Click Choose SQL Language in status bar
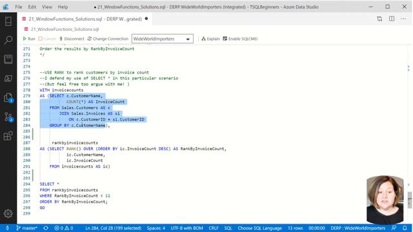The height and width of the screenshot is (232, 413). pyautogui.click(x=259, y=228)
